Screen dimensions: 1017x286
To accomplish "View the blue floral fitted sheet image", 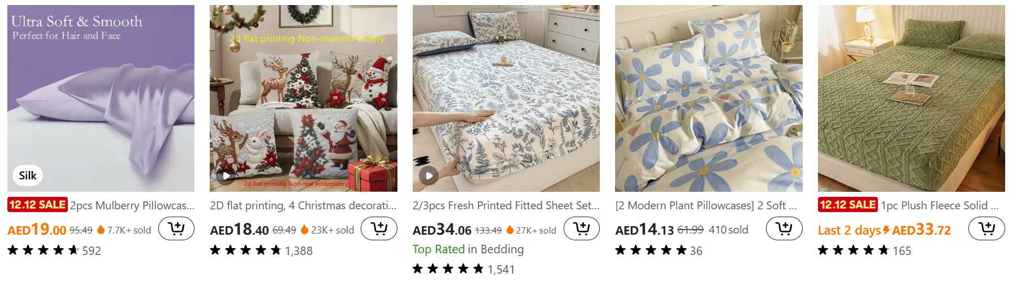I will 506,99.
